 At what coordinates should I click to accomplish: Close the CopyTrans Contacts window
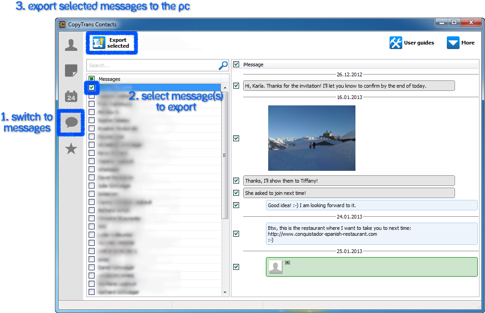click(471, 23)
